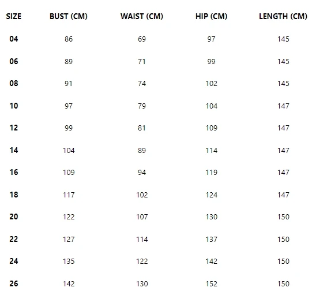312x295 pixels.
Task: Click size 14 row label
Action: tap(14, 150)
